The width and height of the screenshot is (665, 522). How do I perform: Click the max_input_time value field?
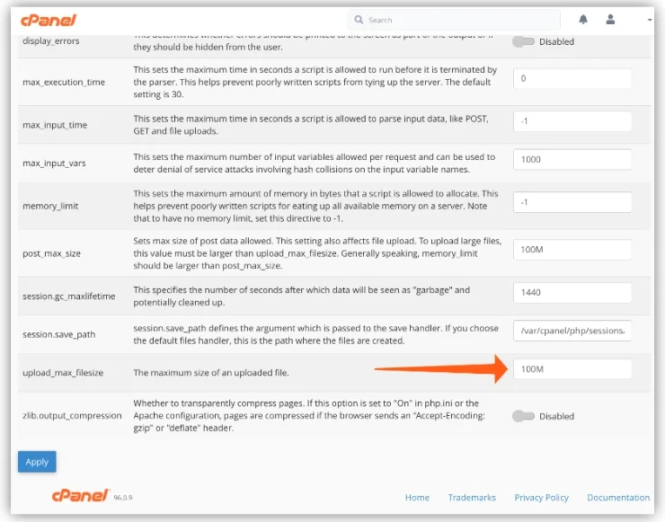[572, 119]
